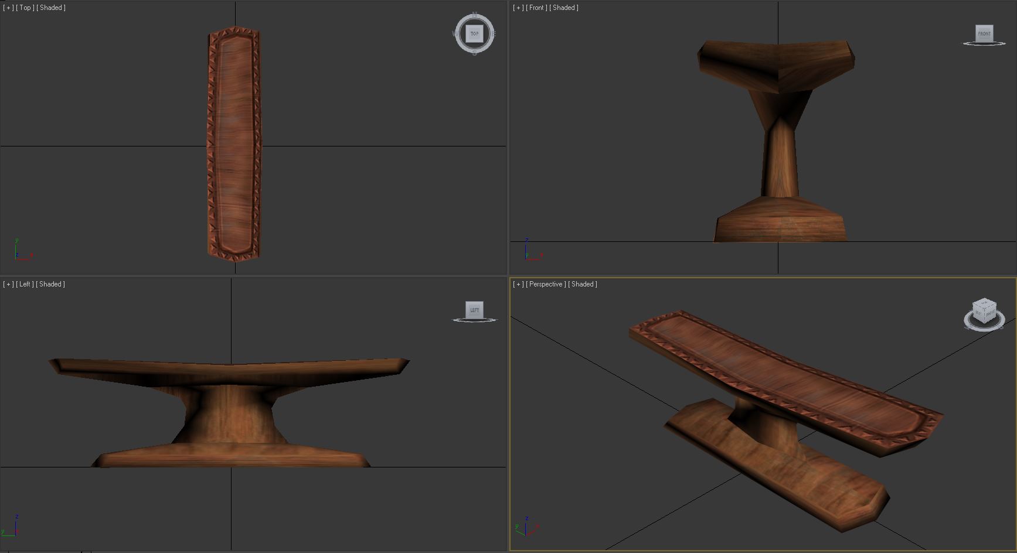Click the TOP face of the Top viewport ViewCube
Viewport: 1017px width, 553px height.
pyautogui.click(x=474, y=33)
